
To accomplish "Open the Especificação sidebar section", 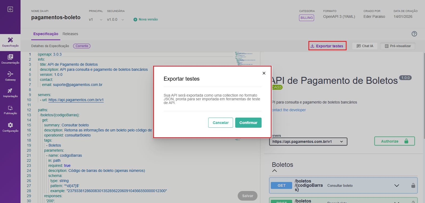I will coord(10,42).
